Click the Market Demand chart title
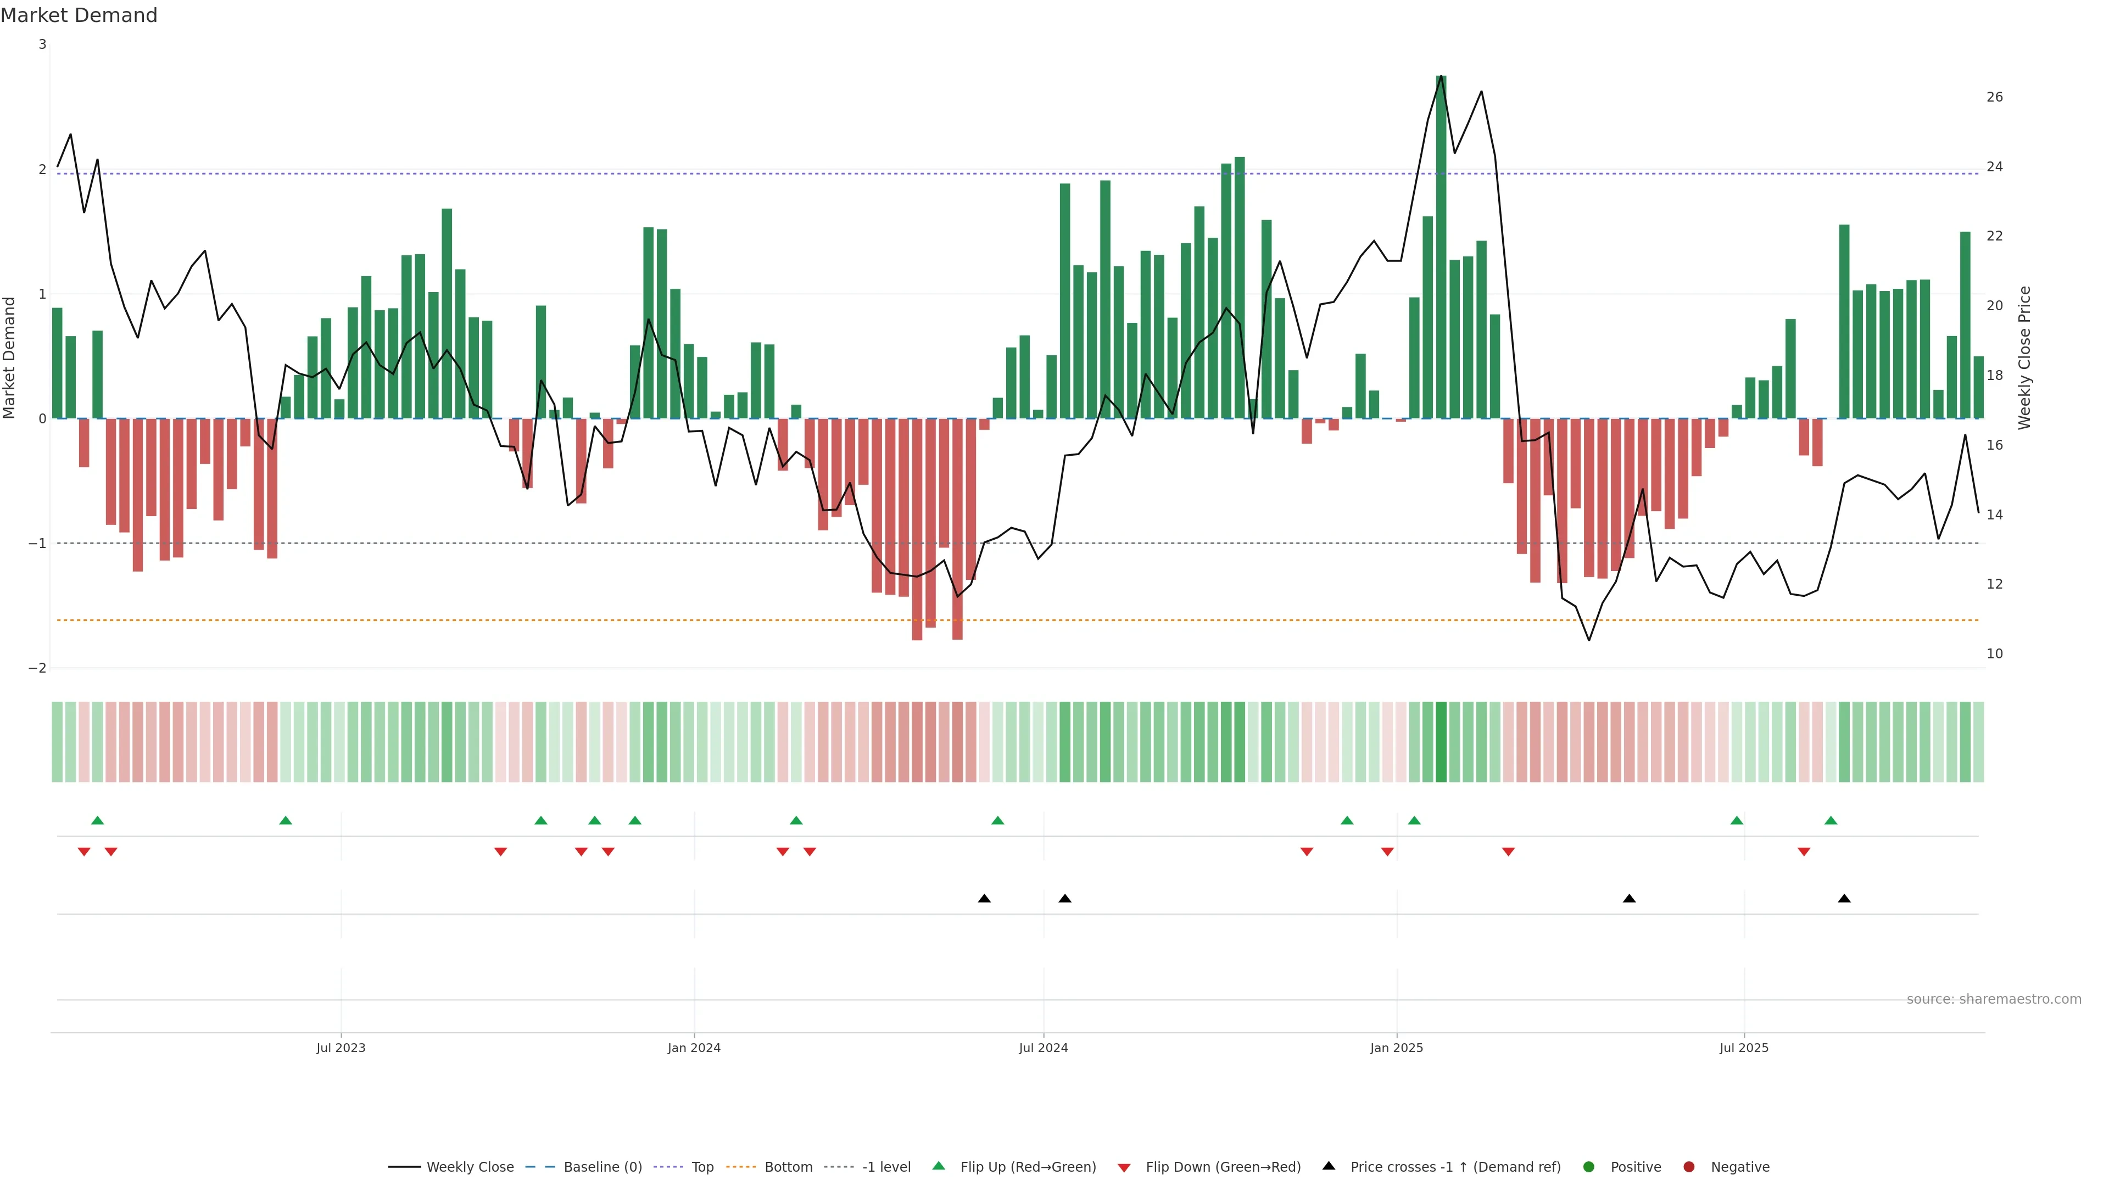Viewport: 2109px width, 1186px height. (x=79, y=15)
